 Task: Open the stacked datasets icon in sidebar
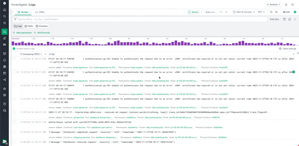coord(4,95)
